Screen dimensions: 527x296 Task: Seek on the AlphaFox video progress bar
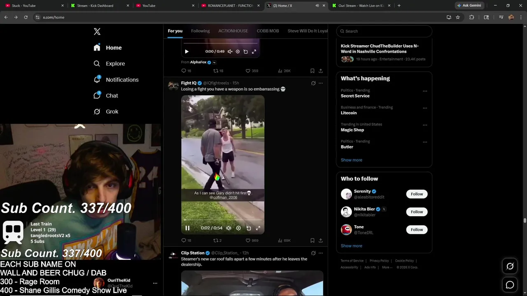pyautogui.click(x=220, y=43)
